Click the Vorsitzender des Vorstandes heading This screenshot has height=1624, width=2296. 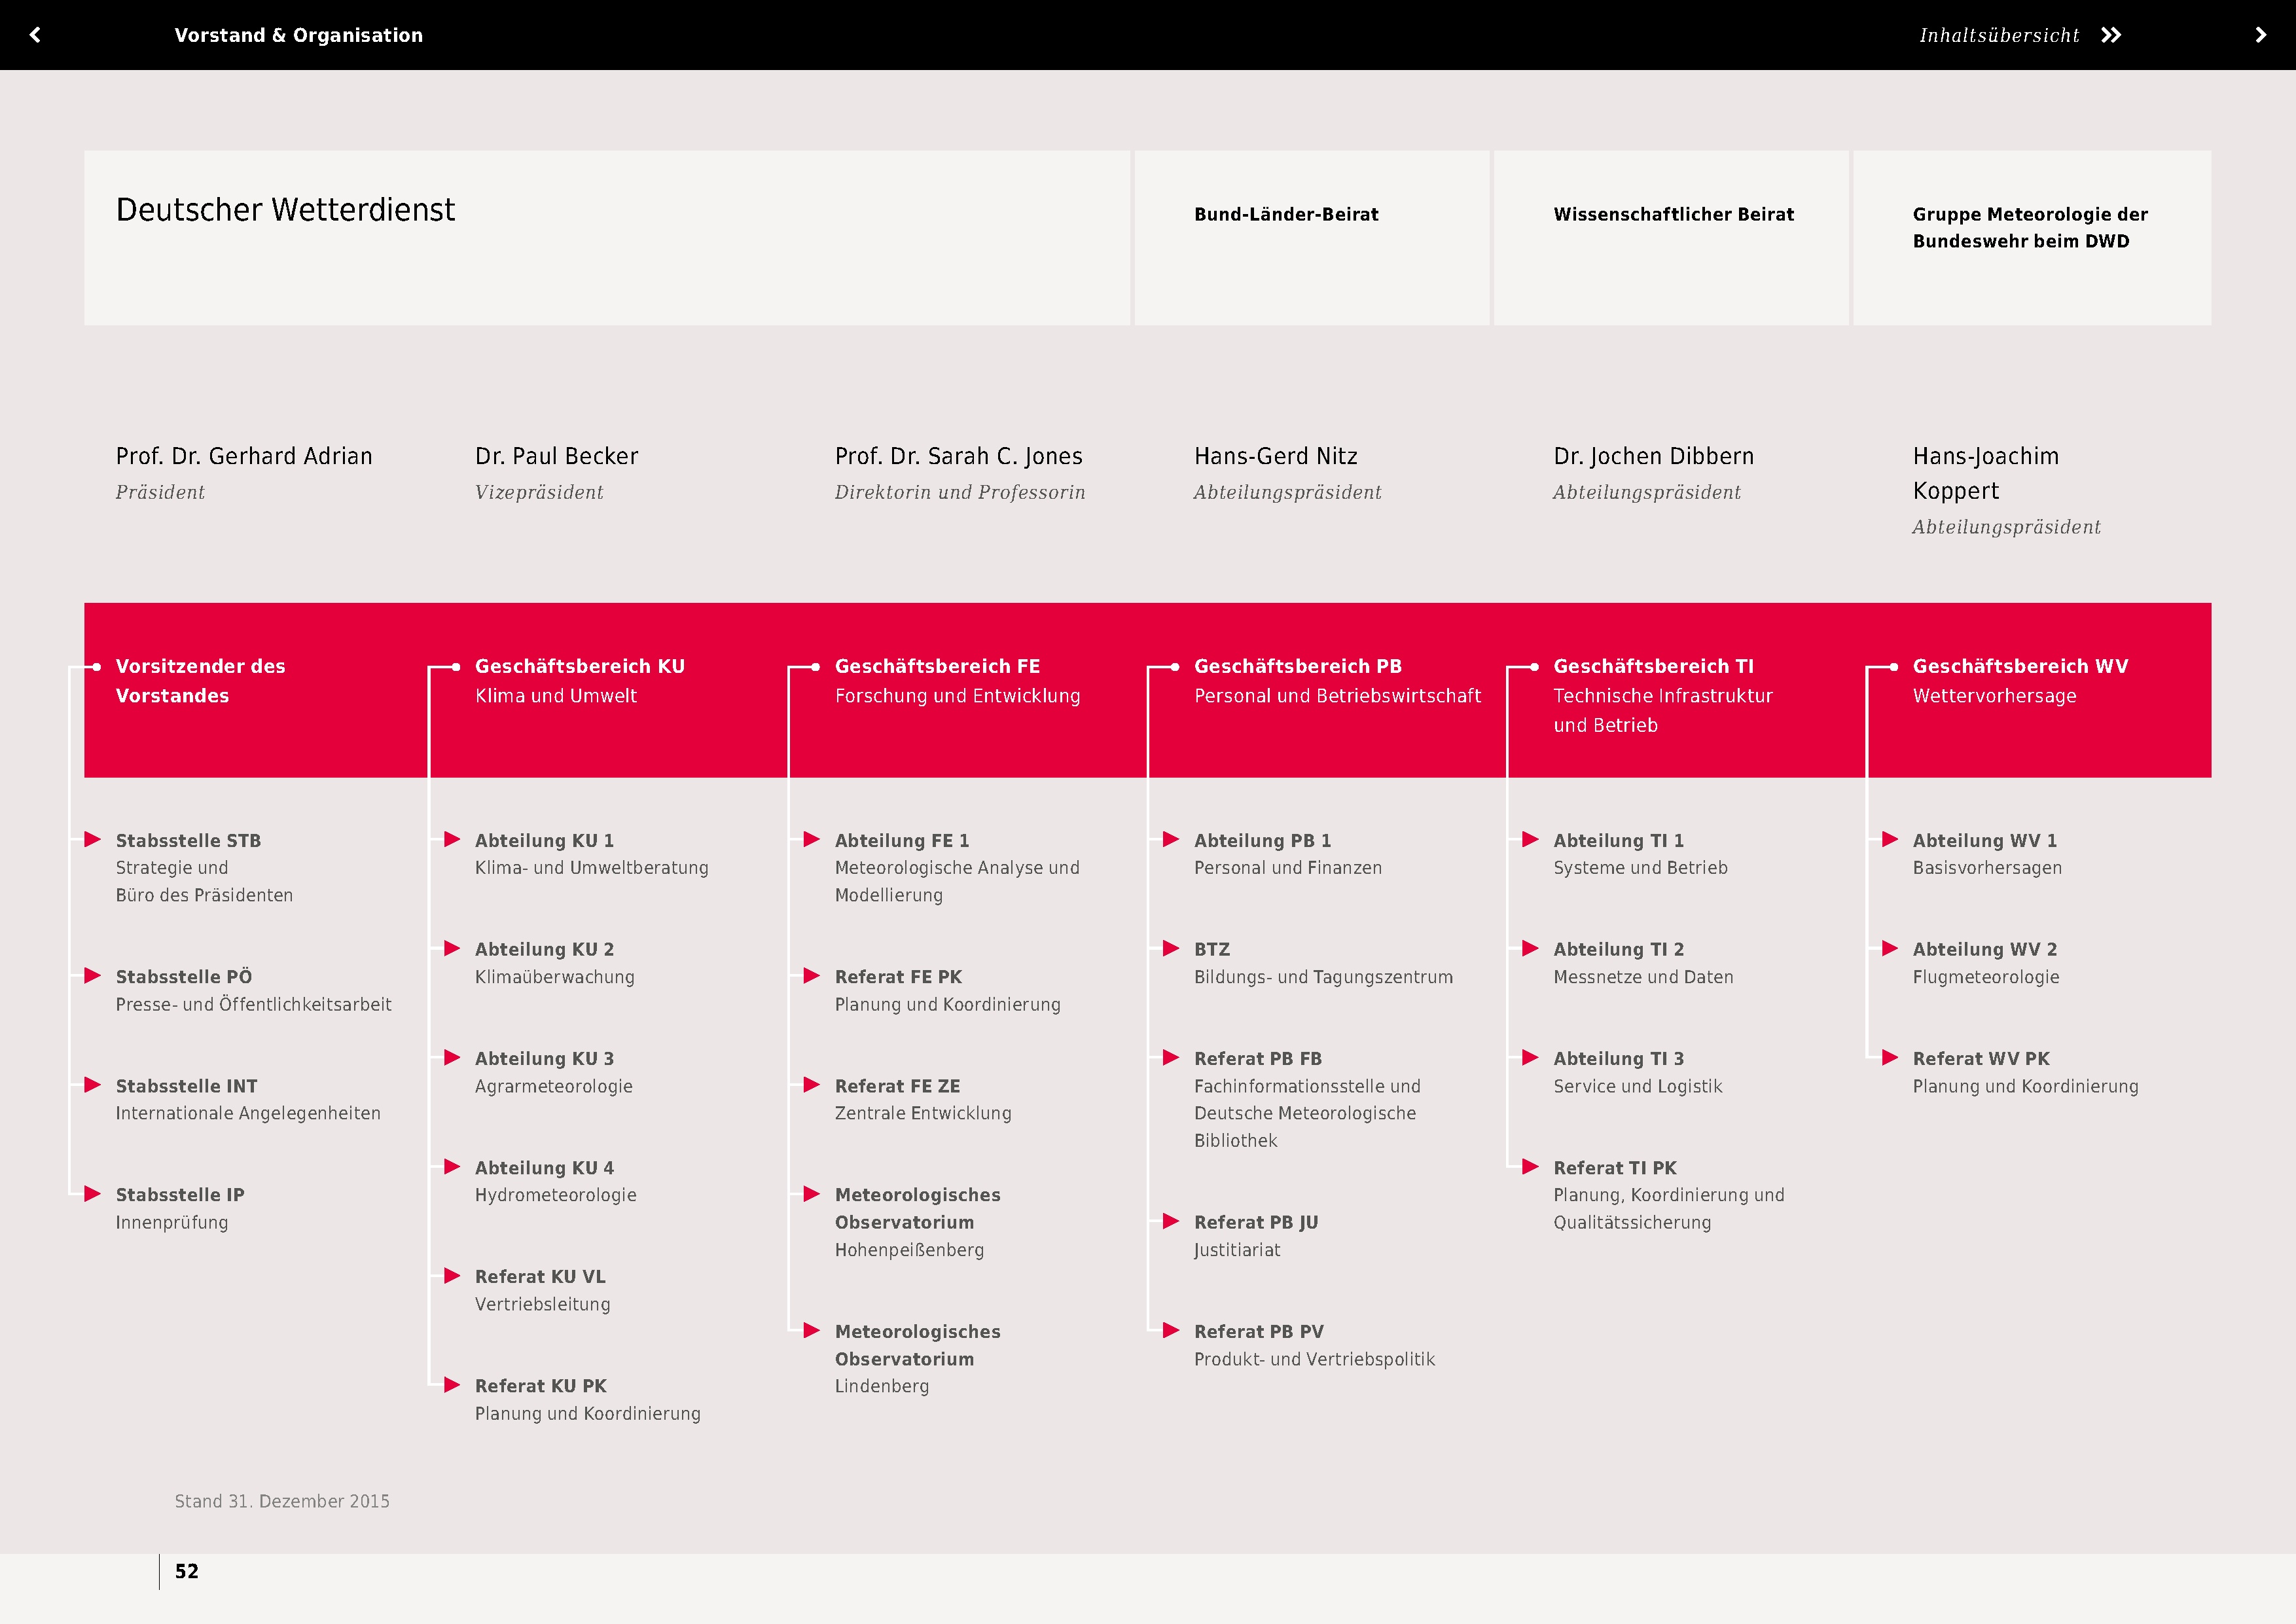200,680
